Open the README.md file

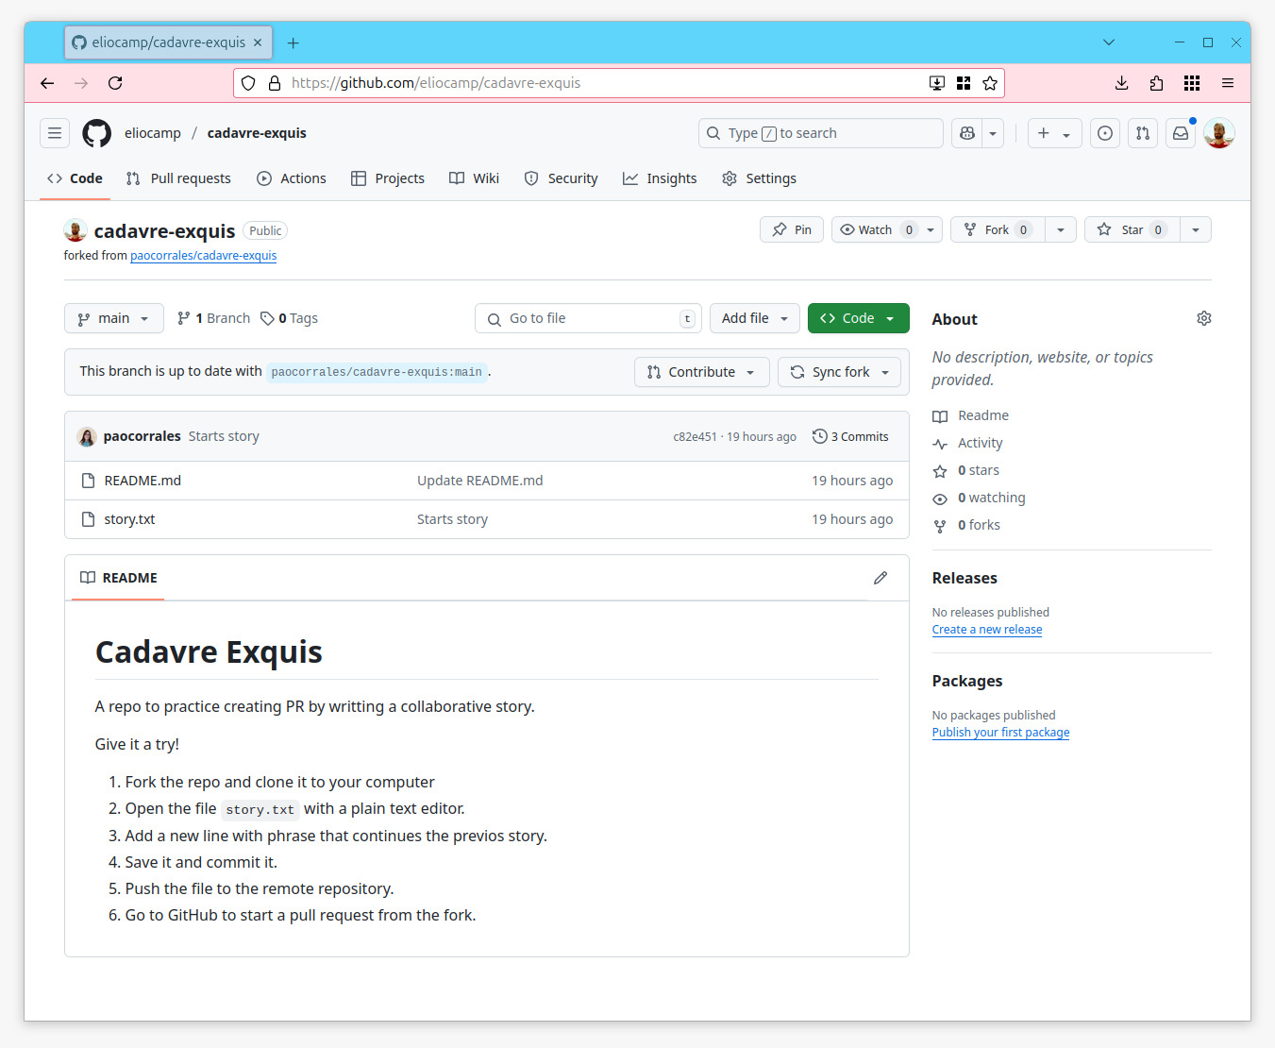pos(143,481)
